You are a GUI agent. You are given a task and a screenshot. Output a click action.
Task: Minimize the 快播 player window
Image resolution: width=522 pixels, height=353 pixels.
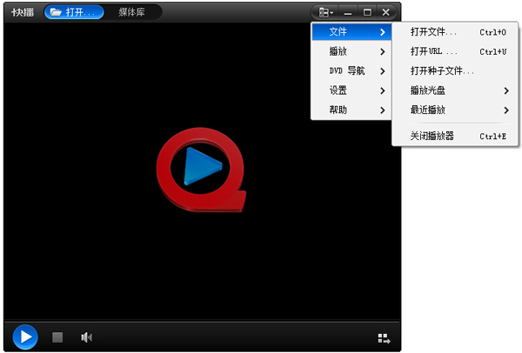point(348,13)
